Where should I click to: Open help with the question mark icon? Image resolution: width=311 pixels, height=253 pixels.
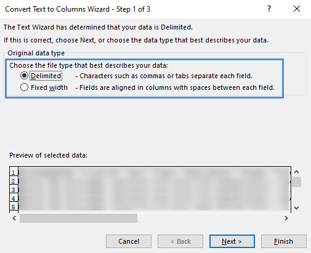tap(269, 9)
